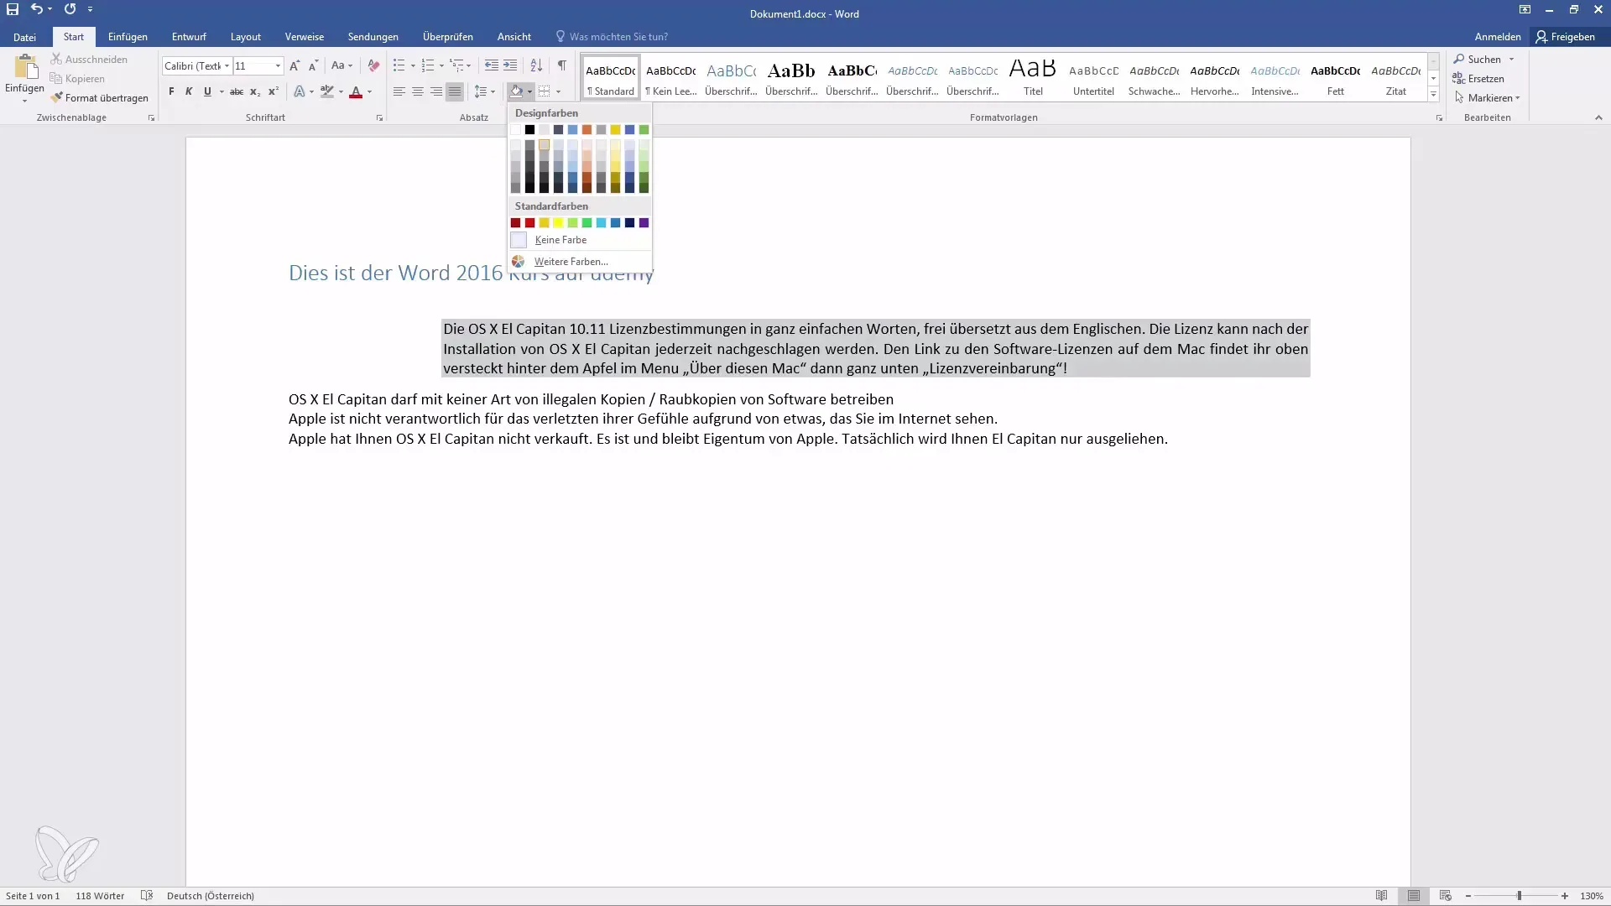The width and height of the screenshot is (1611, 906).
Task: Pick the black design color swatch
Action: pyautogui.click(x=529, y=130)
